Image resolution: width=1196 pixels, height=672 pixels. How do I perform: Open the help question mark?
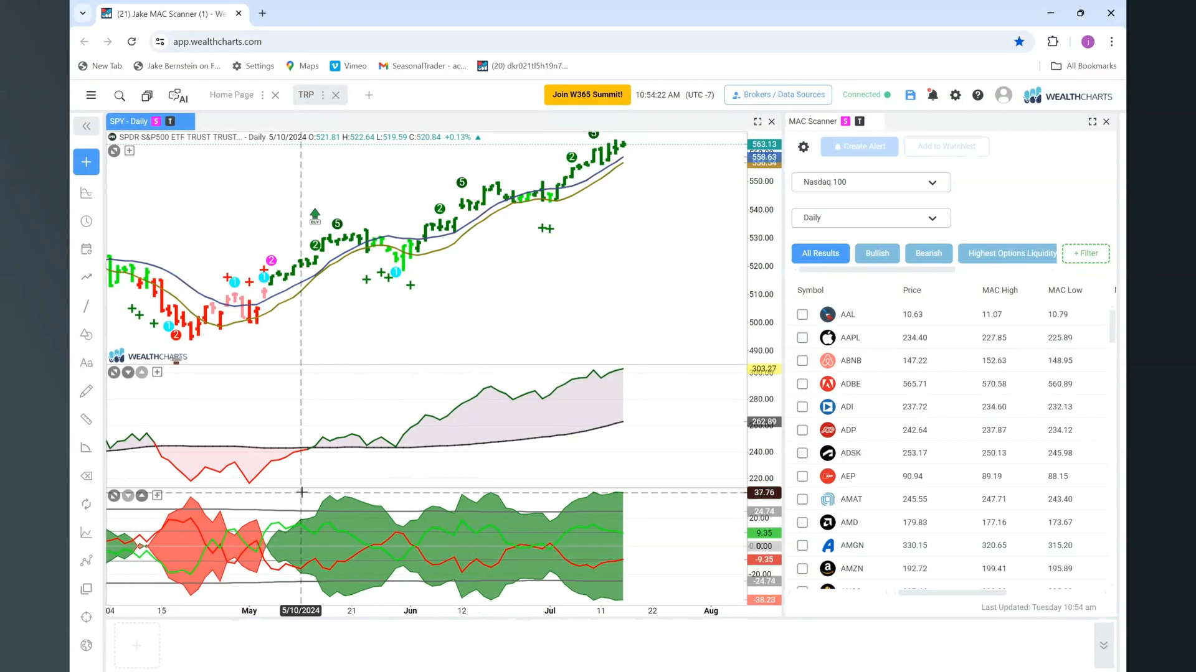(x=978, y=95)
